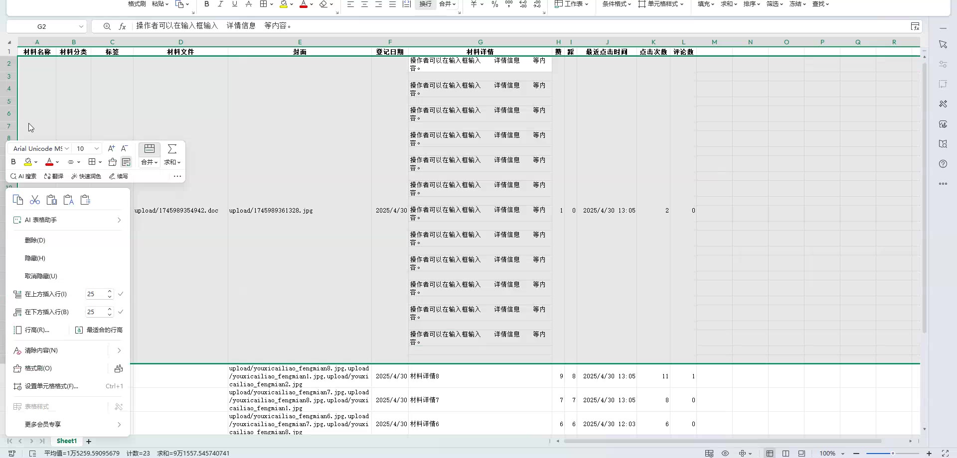
Task: Switch to normal view in status bar
Action: click(x=770, y=454)
